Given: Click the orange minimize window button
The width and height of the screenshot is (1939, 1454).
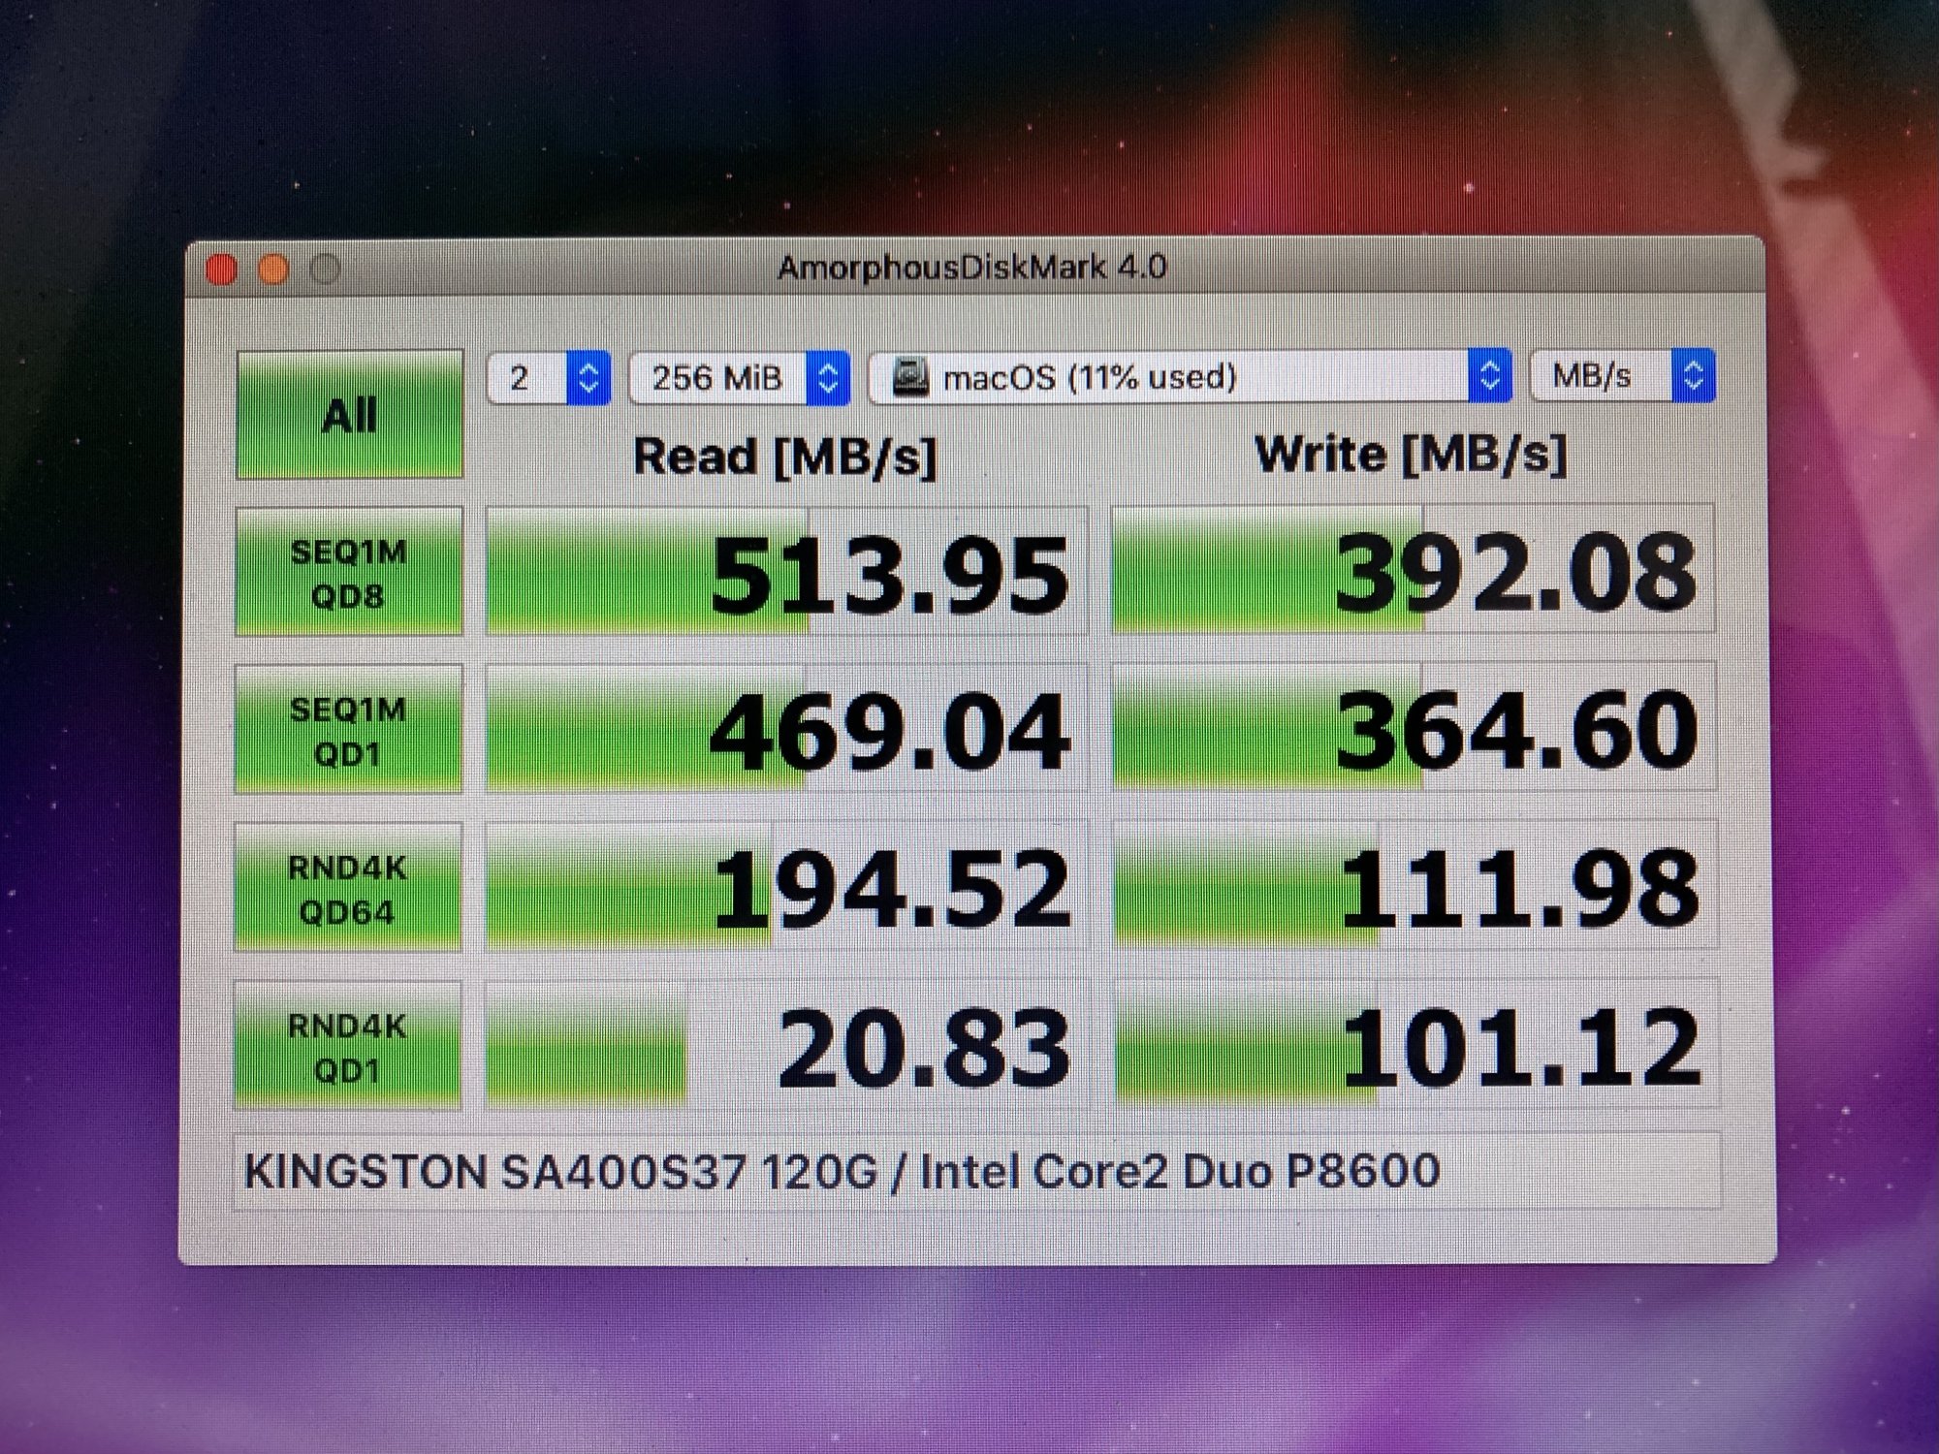Looking at the screenshot, I should [274, 269].
